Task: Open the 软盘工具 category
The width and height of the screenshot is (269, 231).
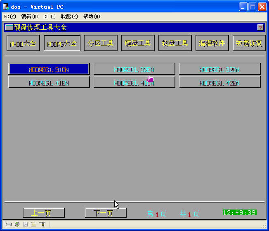Action: click(x=175, y=43)
